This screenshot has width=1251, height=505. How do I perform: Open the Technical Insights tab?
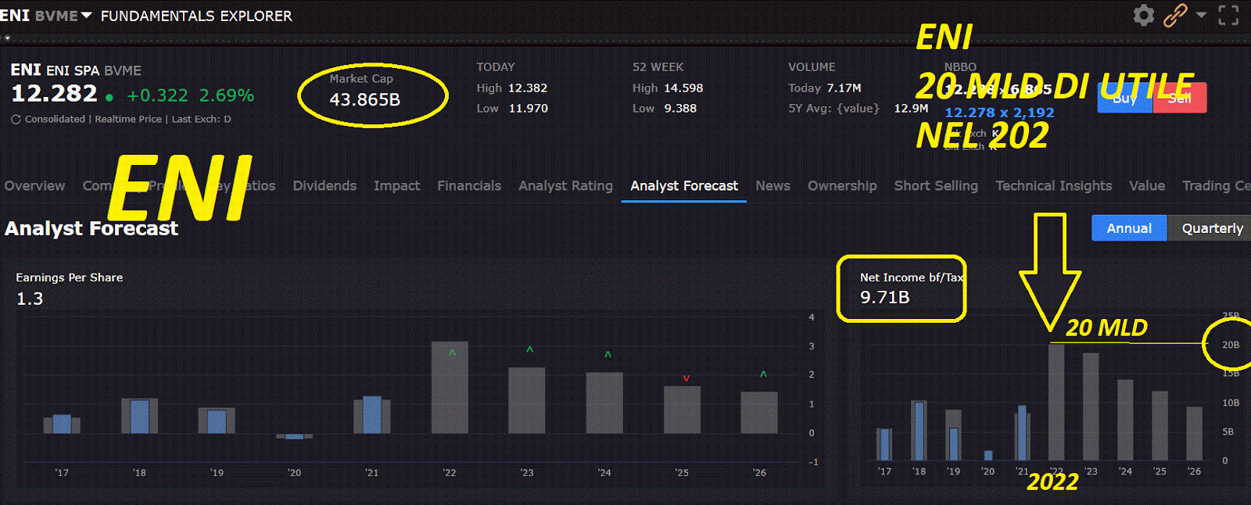click(1053, 185)
